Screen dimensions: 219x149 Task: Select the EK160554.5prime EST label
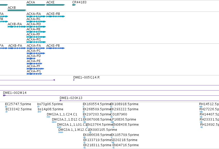97,104
